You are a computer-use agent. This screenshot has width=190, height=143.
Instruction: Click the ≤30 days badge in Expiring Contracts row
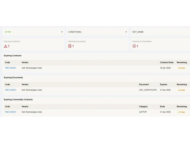[x=182, y=68]
